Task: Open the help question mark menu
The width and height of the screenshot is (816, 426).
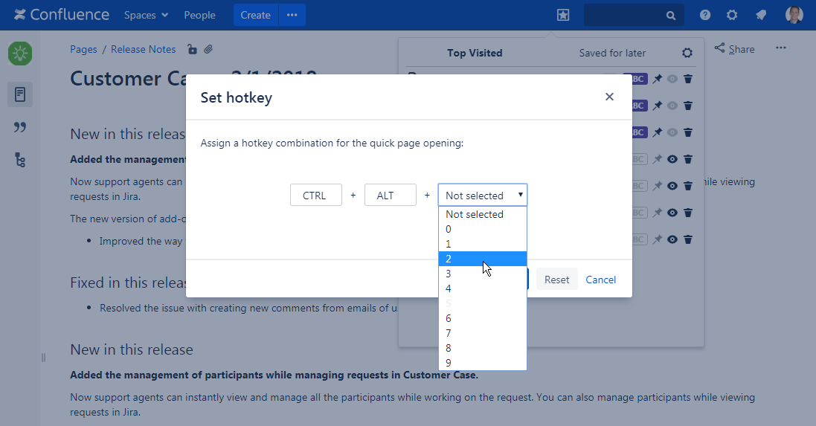Action: pos(705,15)
